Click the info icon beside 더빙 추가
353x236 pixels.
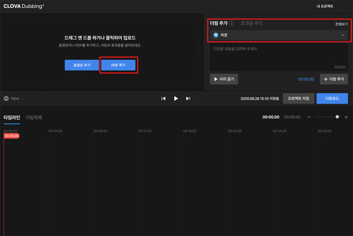[232, 23]
